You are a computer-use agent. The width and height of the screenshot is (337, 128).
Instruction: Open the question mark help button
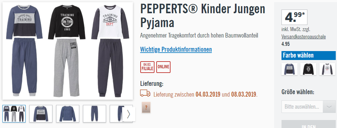click(146, 107)
